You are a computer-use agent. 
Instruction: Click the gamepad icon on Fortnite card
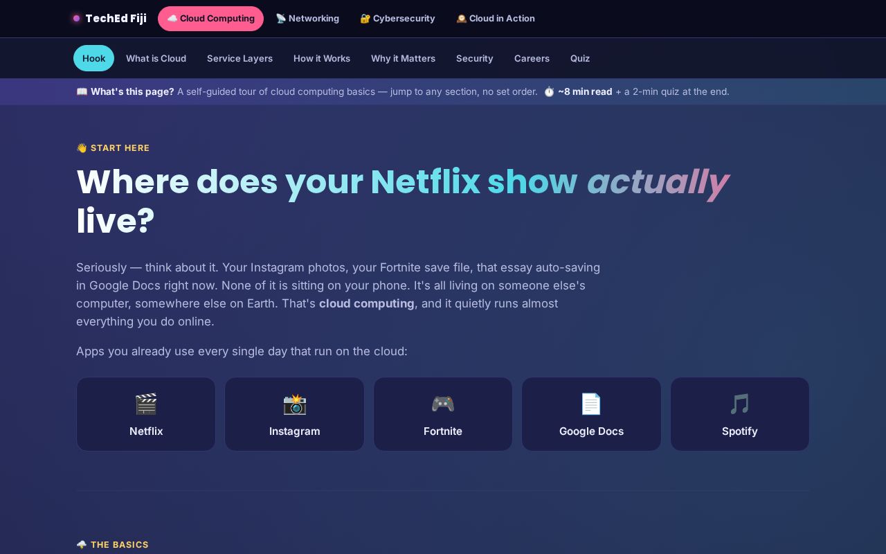pos(443,404)
